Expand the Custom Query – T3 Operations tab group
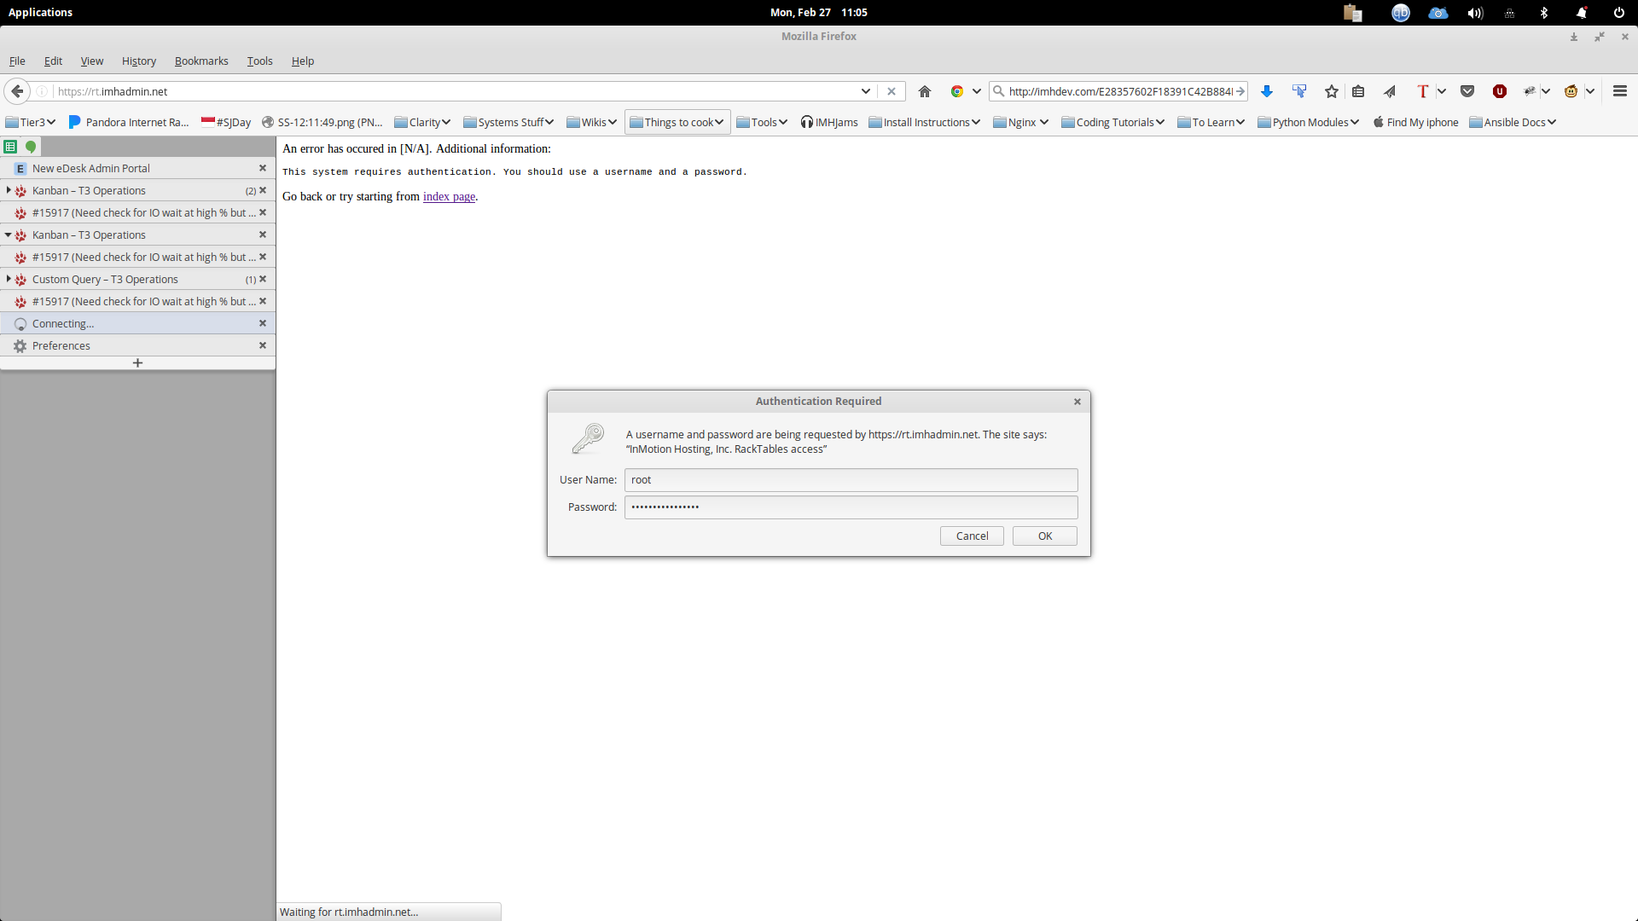The width and height of the screenshot is (1638, 921). click(x=9, y=279)
